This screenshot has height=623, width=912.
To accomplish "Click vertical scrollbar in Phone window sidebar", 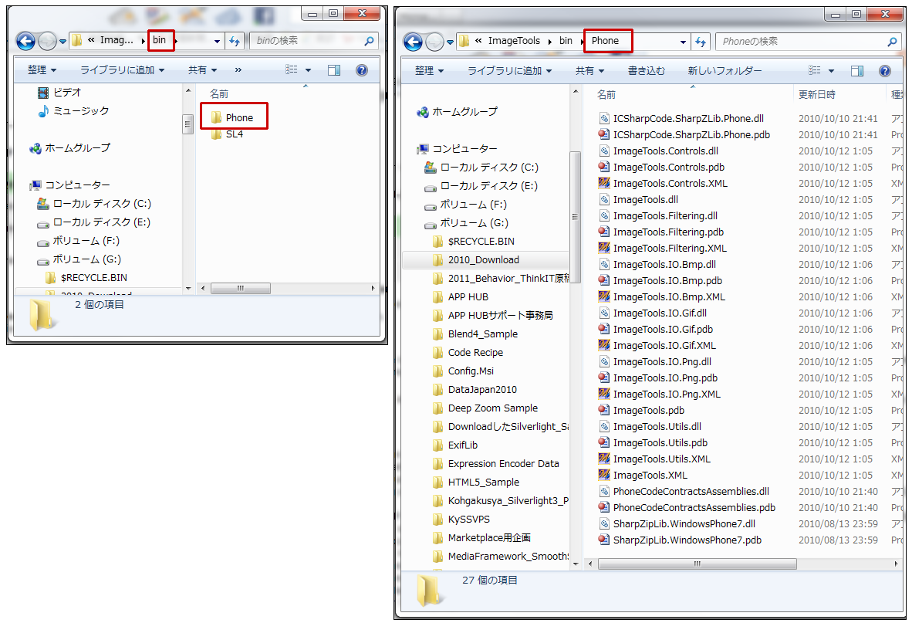I will 576,216.
